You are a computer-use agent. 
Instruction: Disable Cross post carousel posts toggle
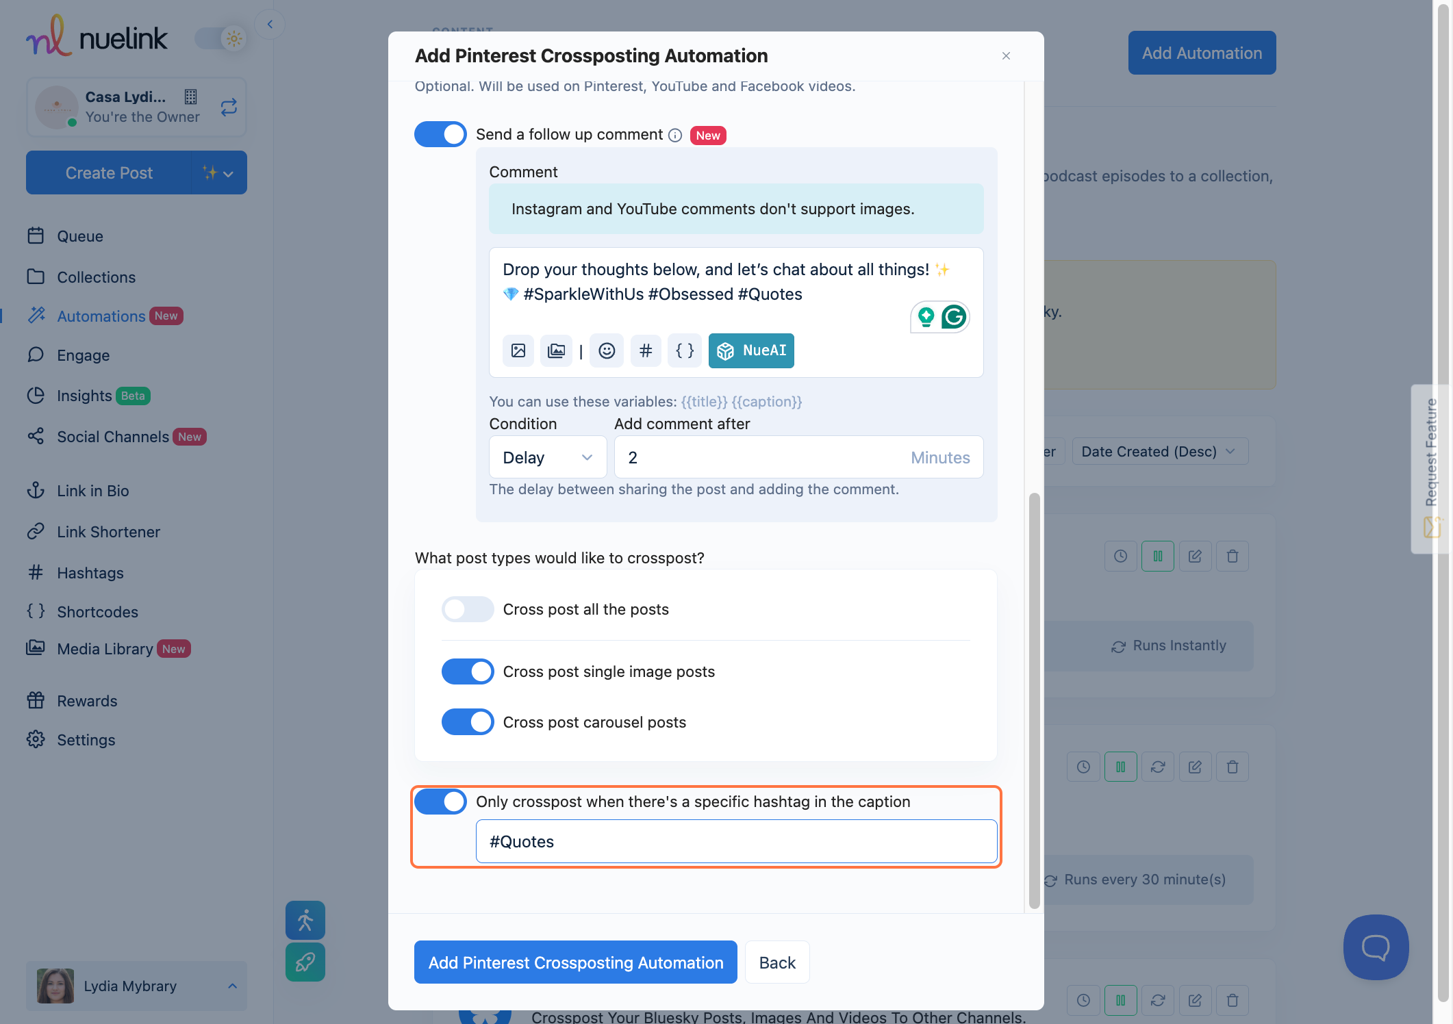[x=467, y=722]
